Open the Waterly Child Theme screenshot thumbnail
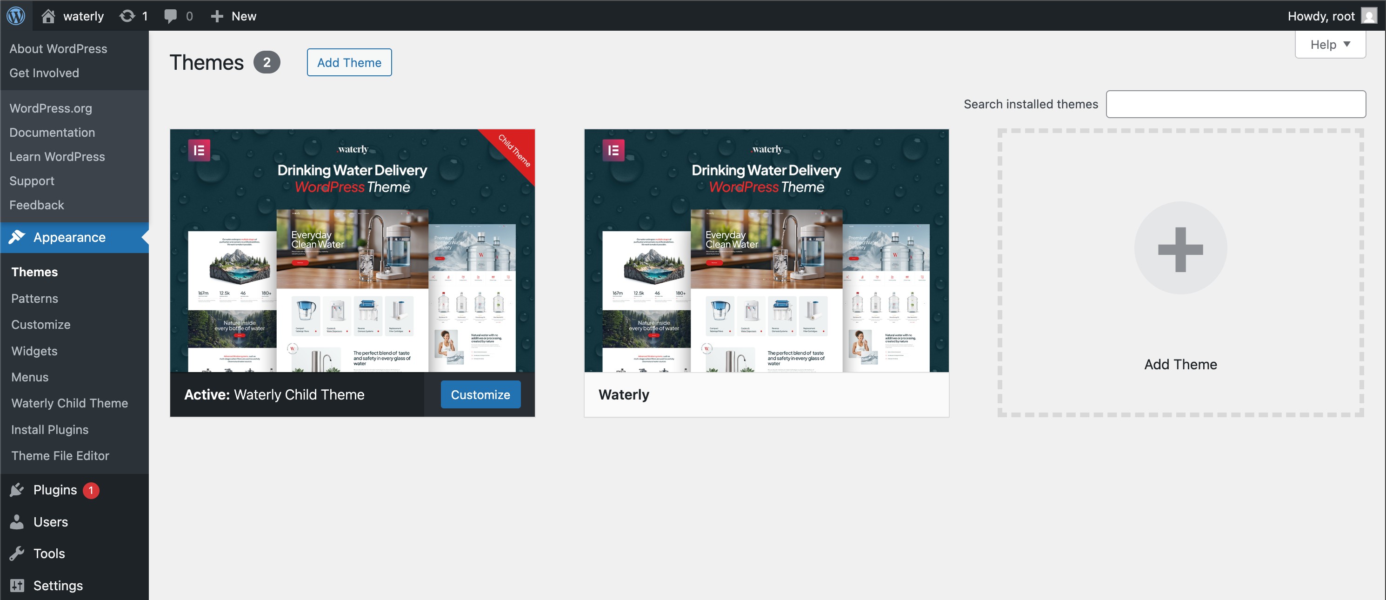This screenshot has height=600, width=1386. (353, 251)
